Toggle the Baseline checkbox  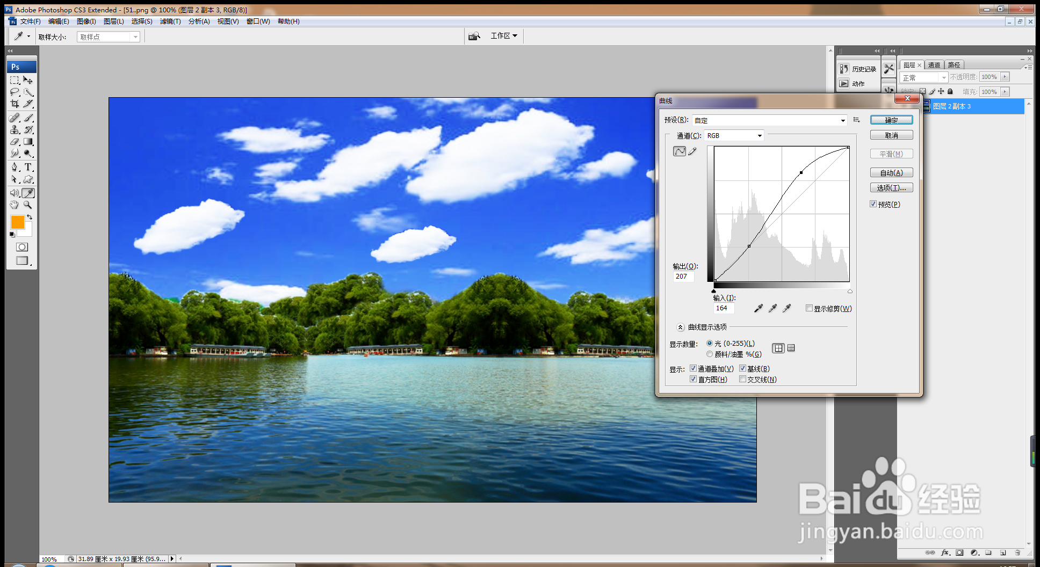point(743,368)
